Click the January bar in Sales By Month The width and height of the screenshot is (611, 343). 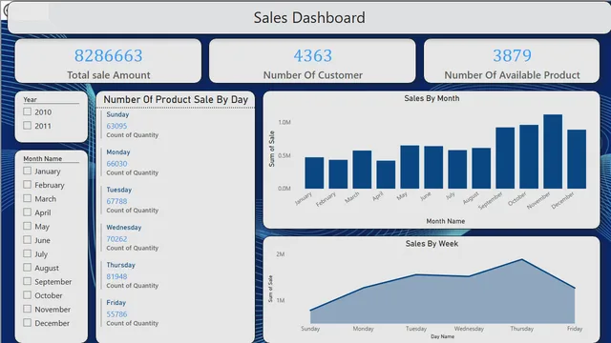314,173
